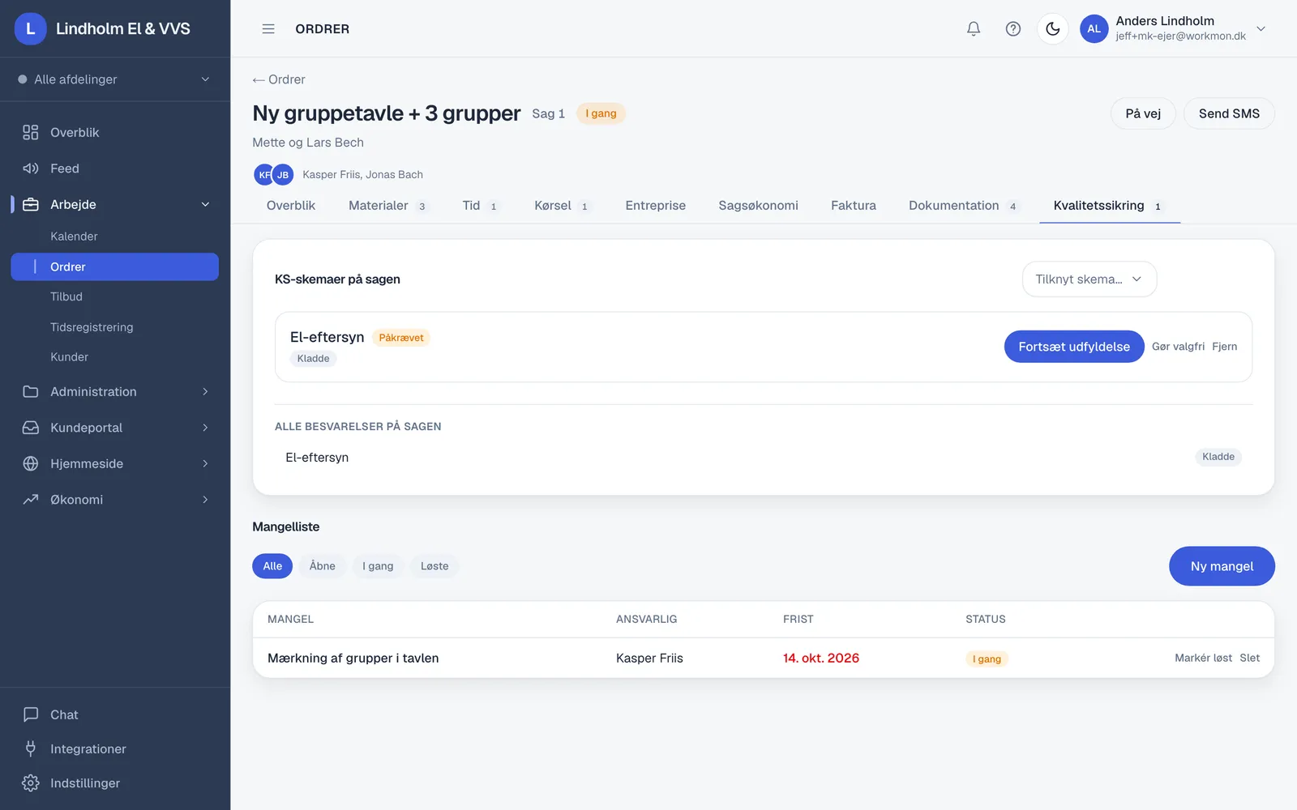Click the Chat speech bubble icon

(x=31, y=714)
